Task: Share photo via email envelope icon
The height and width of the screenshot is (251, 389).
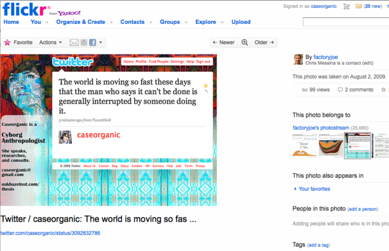Action: click(x=74, y=43)
